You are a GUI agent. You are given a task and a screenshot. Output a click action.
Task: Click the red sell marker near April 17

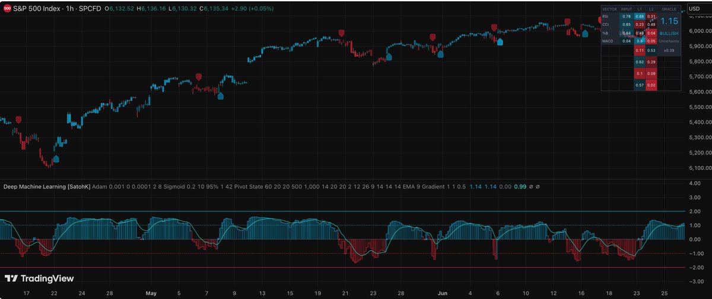(x=18, y=120)
